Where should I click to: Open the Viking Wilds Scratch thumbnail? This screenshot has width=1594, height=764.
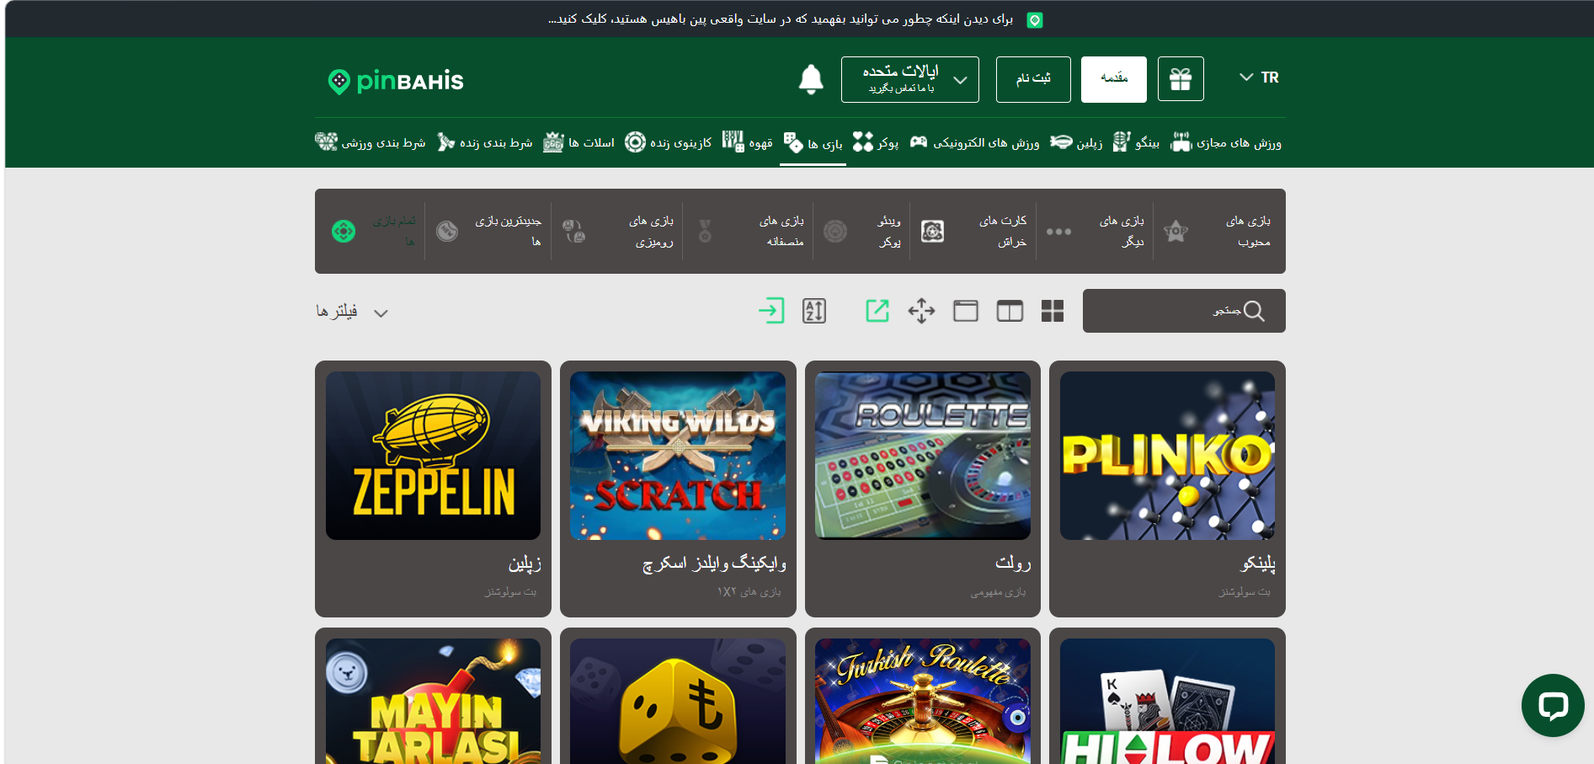click(678, 456)
